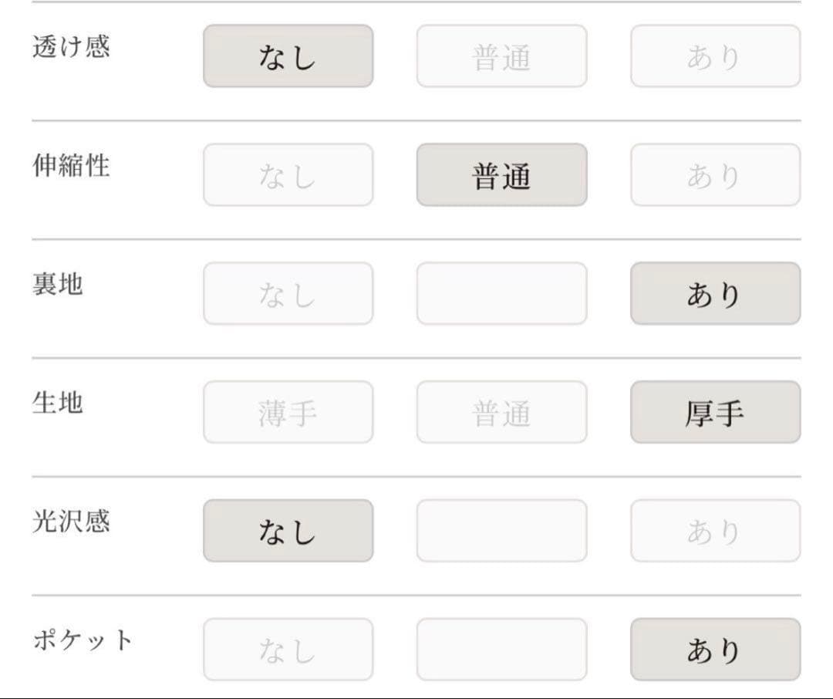Select あり for 裏地
Image resolution: width=833 pixels, height=699 pixels.
(715, 294)
